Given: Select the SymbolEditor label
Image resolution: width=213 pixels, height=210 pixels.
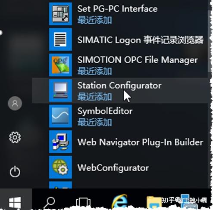Looking at the screenshot, I should [x=105, y=111].
